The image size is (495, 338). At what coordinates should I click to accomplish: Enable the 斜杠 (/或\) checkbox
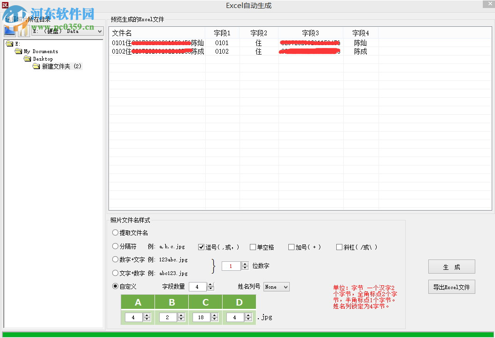340,246
